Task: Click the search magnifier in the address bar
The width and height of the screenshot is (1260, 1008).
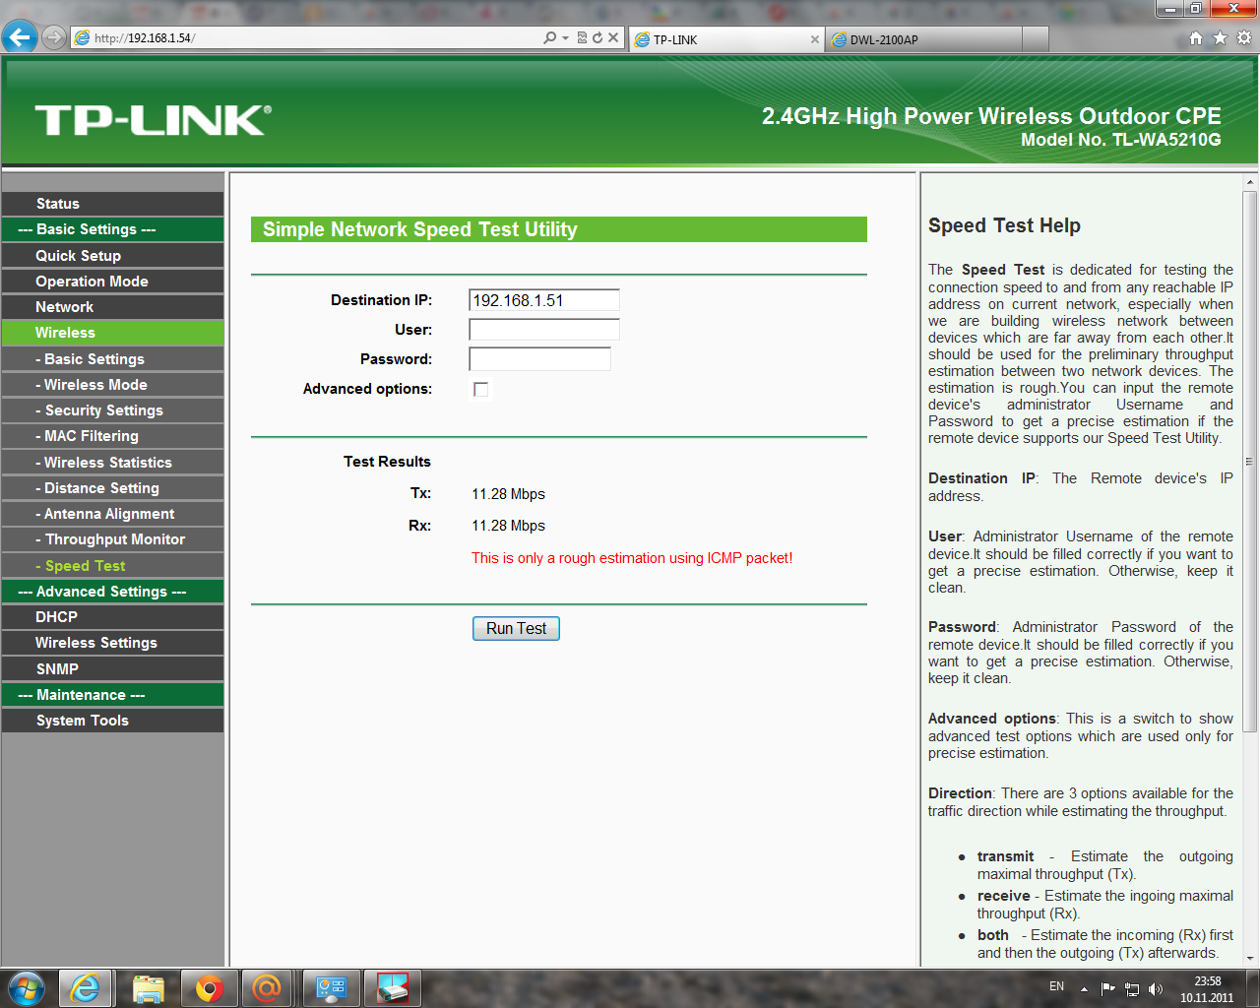Action: pos(549,38)
